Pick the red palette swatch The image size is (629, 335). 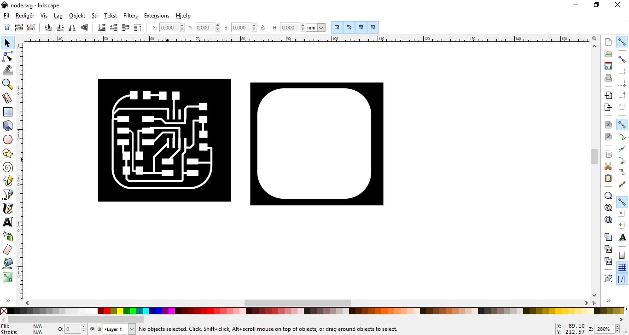coord(107,312)
